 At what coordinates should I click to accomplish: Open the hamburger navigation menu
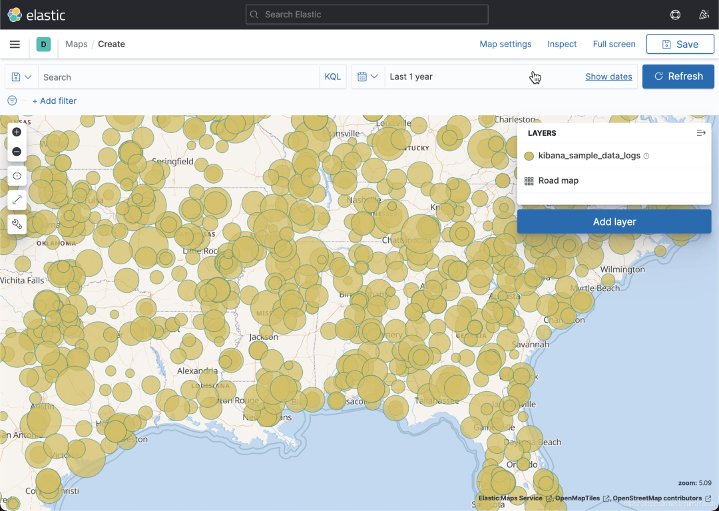(15, 44)
